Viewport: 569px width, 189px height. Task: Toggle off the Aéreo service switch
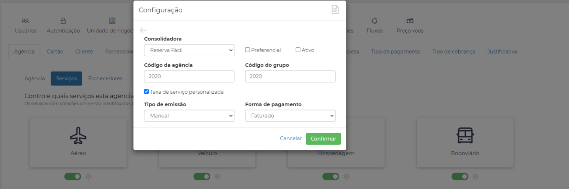[x=73, y=177]
